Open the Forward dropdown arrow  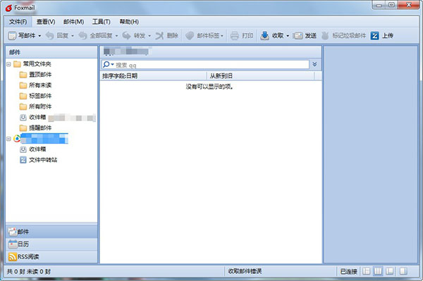(149, 36)
